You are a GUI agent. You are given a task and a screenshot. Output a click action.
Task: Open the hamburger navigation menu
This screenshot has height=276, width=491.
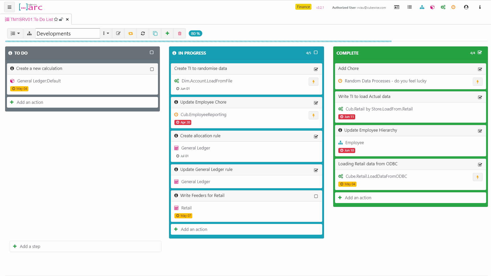point(9,7)
